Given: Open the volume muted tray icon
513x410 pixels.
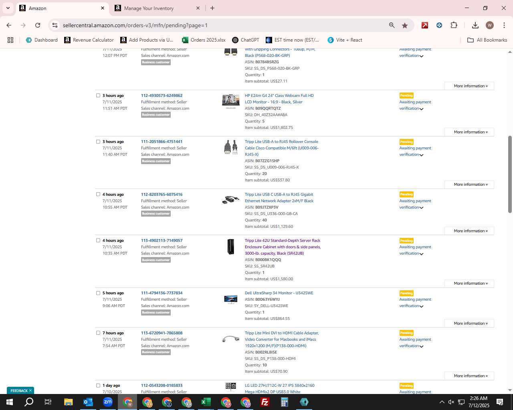Looking at the screenshot, I should pyautogui.click(x=451, y=402).
